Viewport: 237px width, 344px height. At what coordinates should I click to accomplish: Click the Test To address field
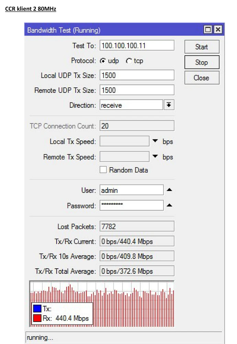tap(137, 45)
